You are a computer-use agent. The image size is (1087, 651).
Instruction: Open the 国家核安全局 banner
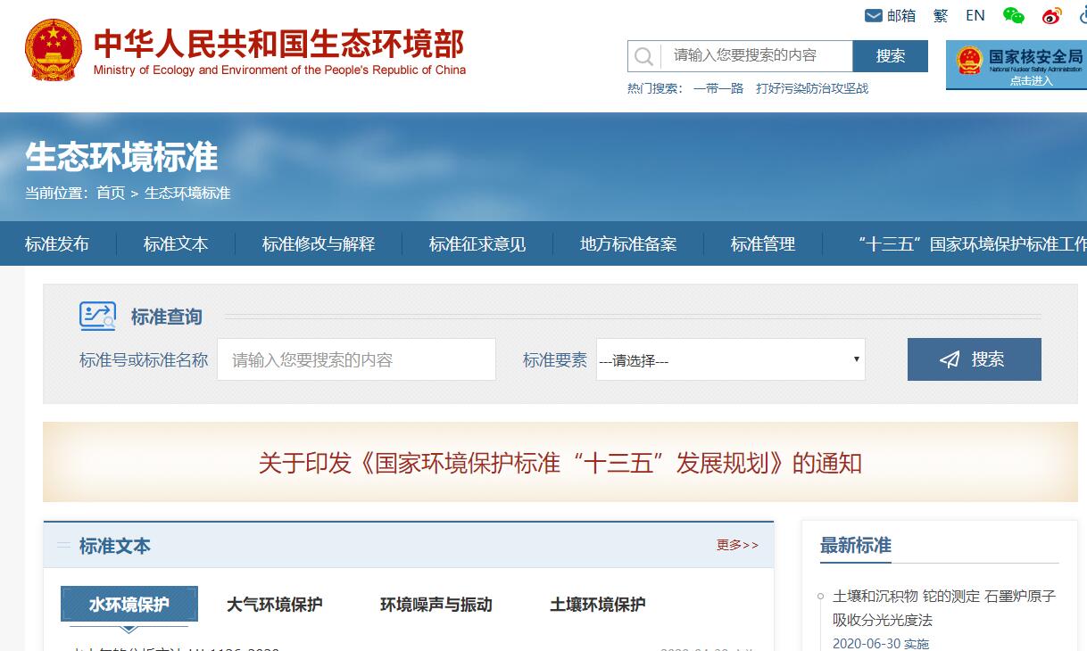point(1016,64)
